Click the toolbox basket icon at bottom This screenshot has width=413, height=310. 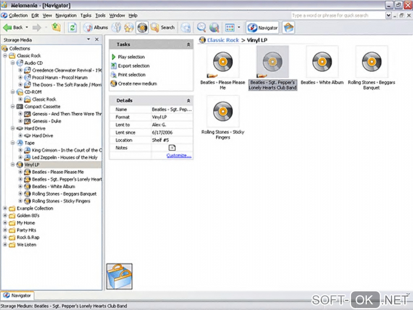click(119, 276)
